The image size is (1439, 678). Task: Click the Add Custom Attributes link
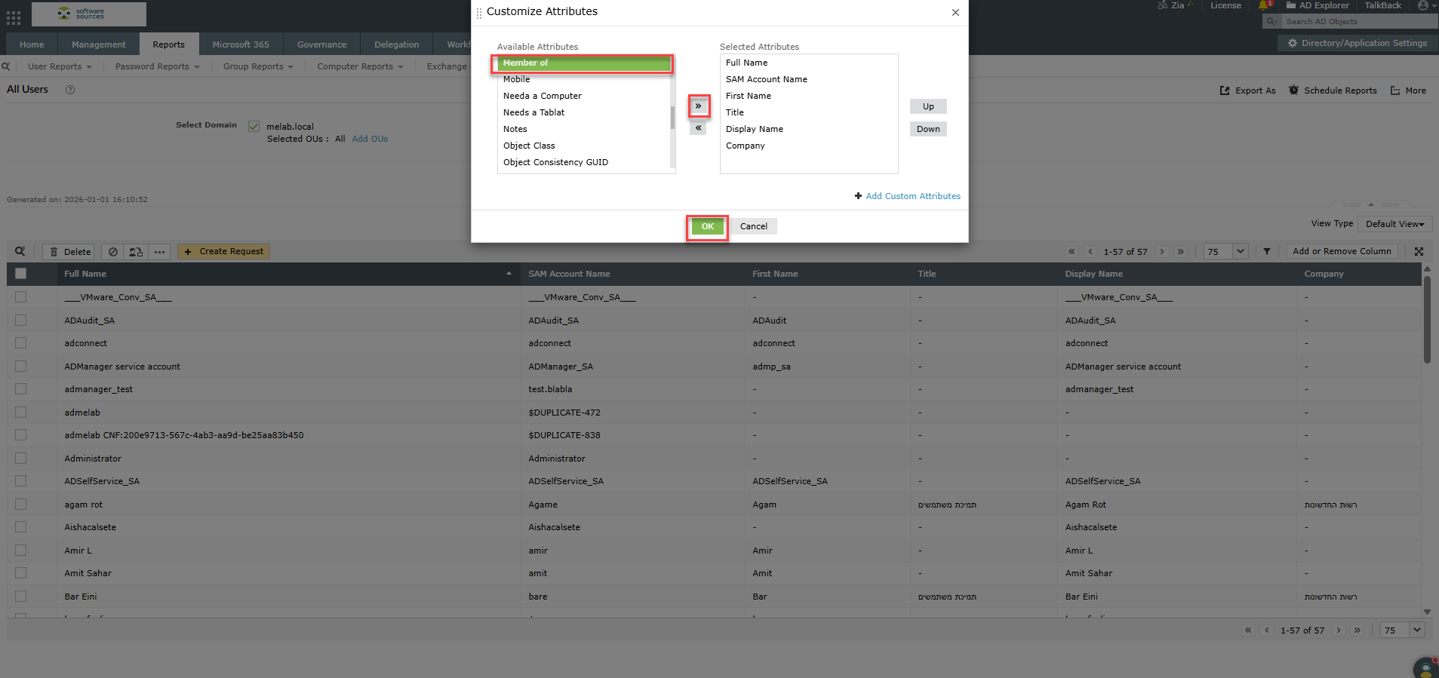click(x=912, y=196)
